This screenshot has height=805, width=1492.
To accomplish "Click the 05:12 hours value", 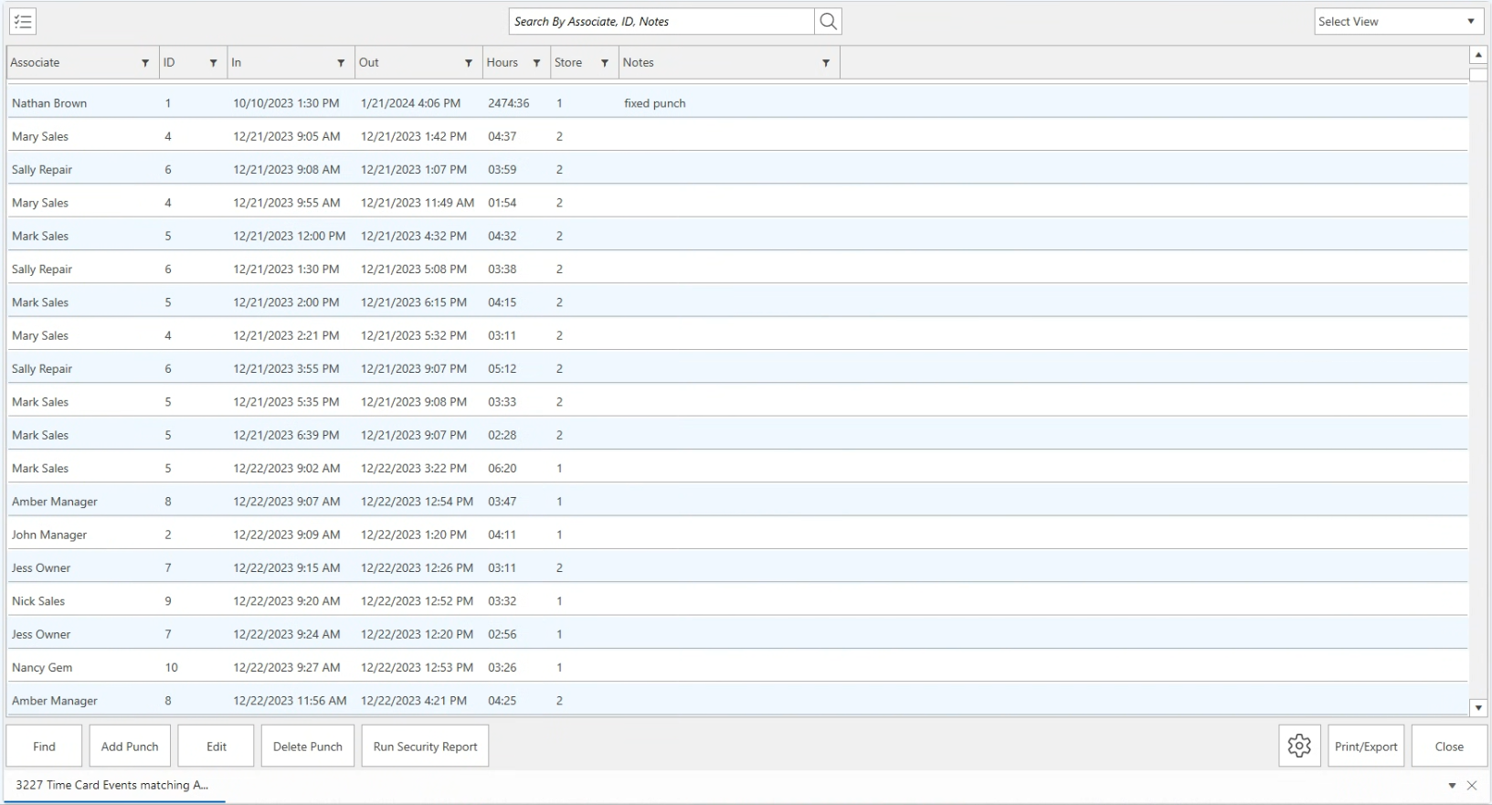I will (503, 369).
